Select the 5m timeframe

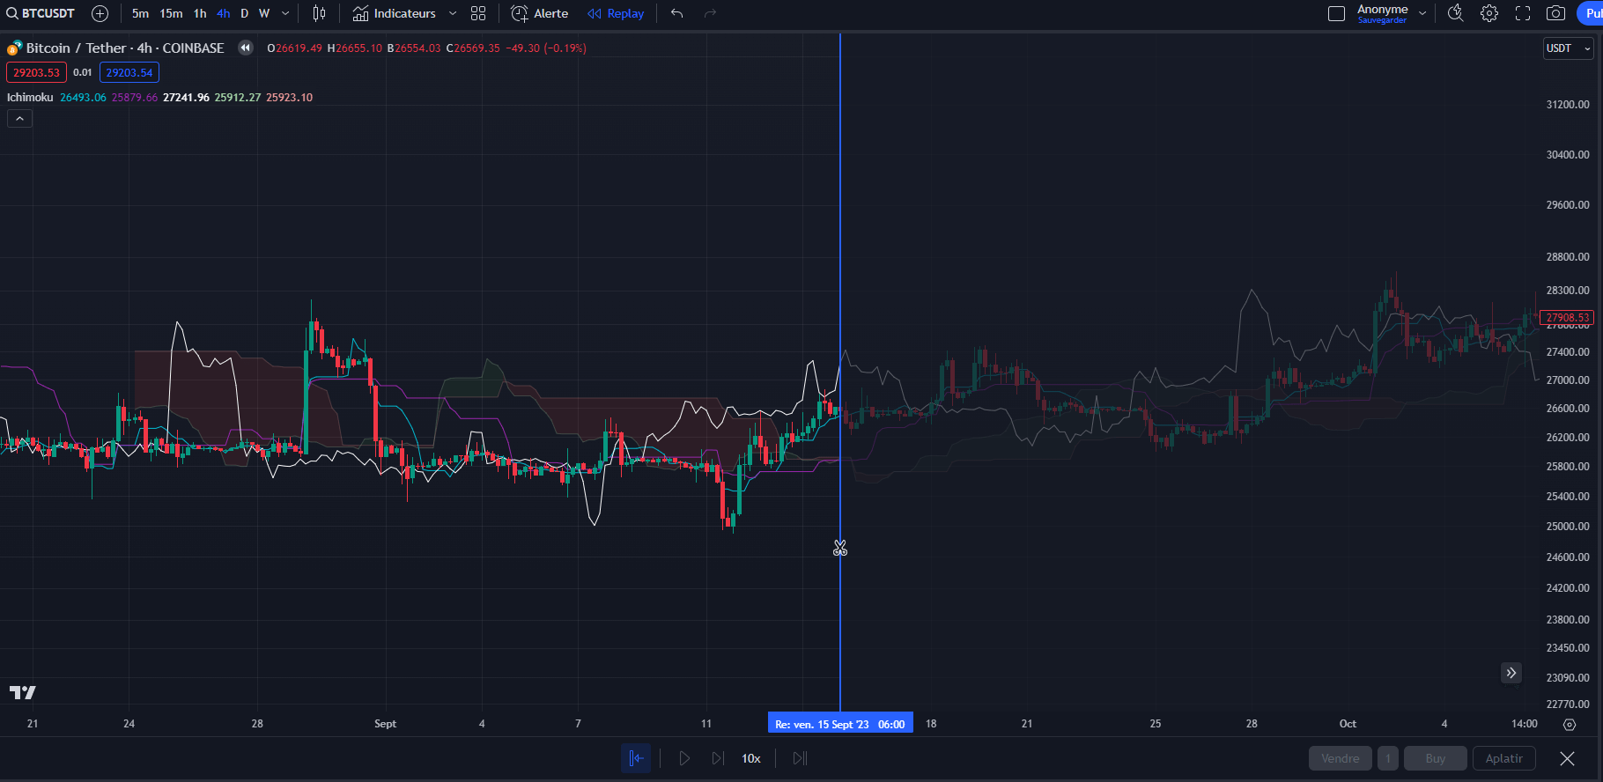(x=140, y=13)
